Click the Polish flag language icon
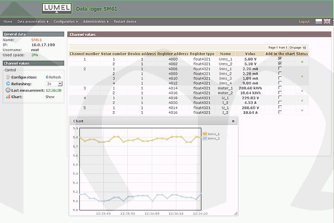 coord(319,21)
